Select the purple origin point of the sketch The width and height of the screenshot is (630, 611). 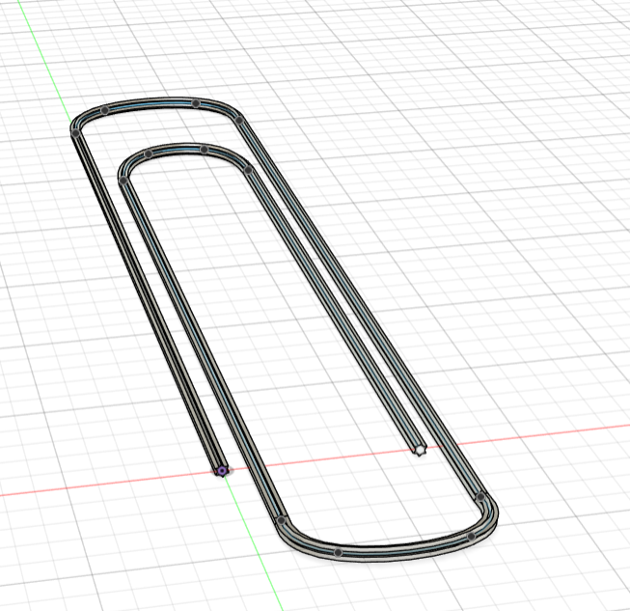pyautogui.click(x=222, y=471)
